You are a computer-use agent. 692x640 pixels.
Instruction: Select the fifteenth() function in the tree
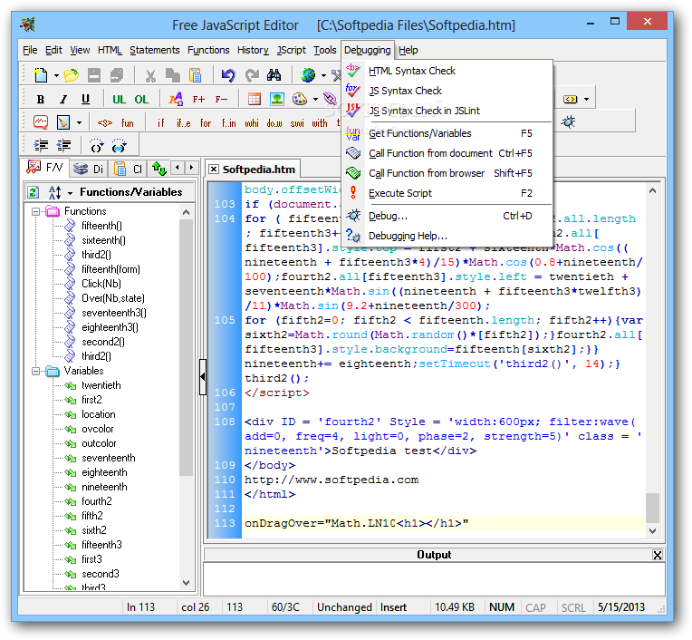pos(101,226)
